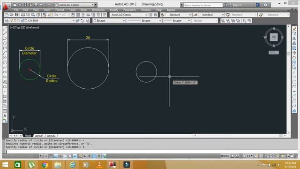The image size is (300, 169).
Task: Open the Dimension menu
Action: (98, 10)
